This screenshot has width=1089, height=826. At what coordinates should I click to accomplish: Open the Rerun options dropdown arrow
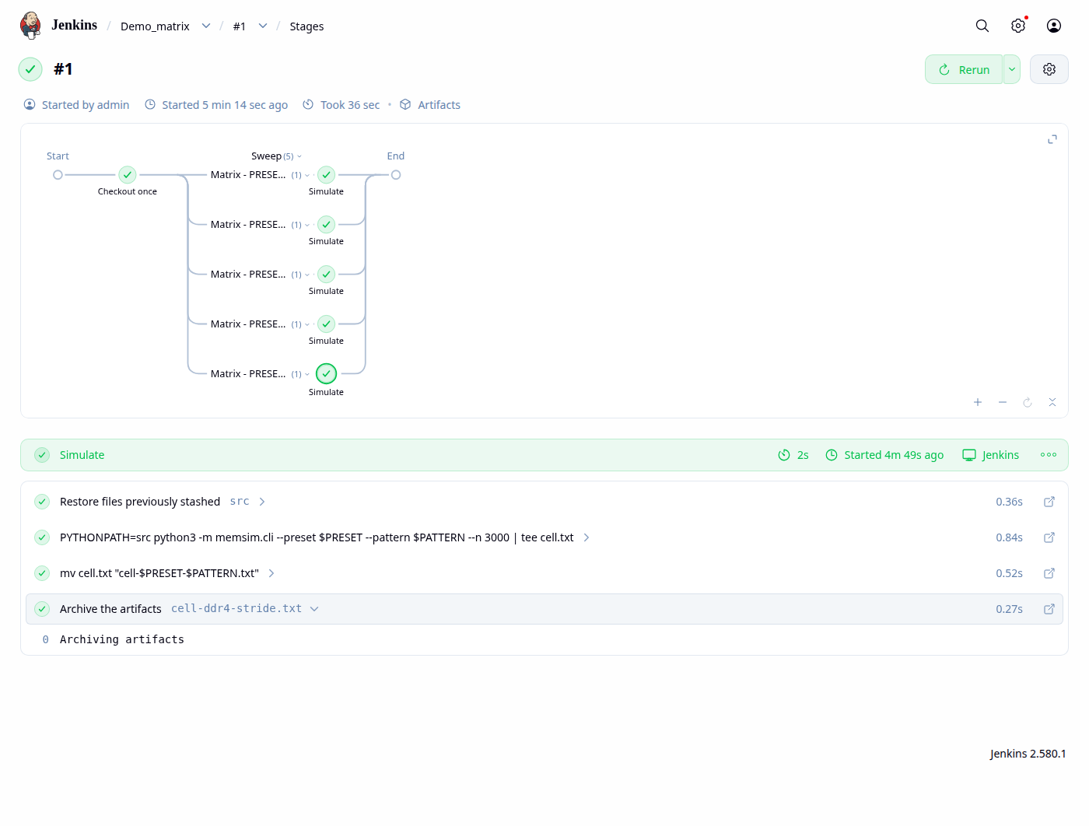[x=1012, y=69]
